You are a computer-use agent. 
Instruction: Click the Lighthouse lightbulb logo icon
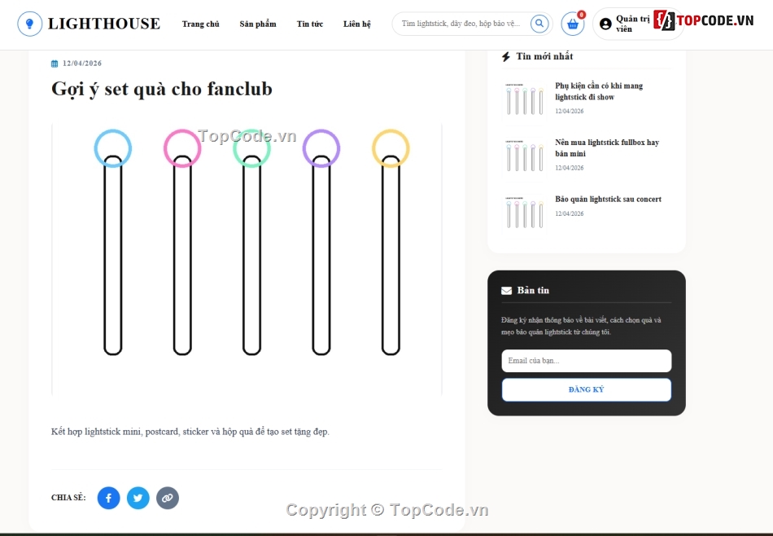click(29, 24)
